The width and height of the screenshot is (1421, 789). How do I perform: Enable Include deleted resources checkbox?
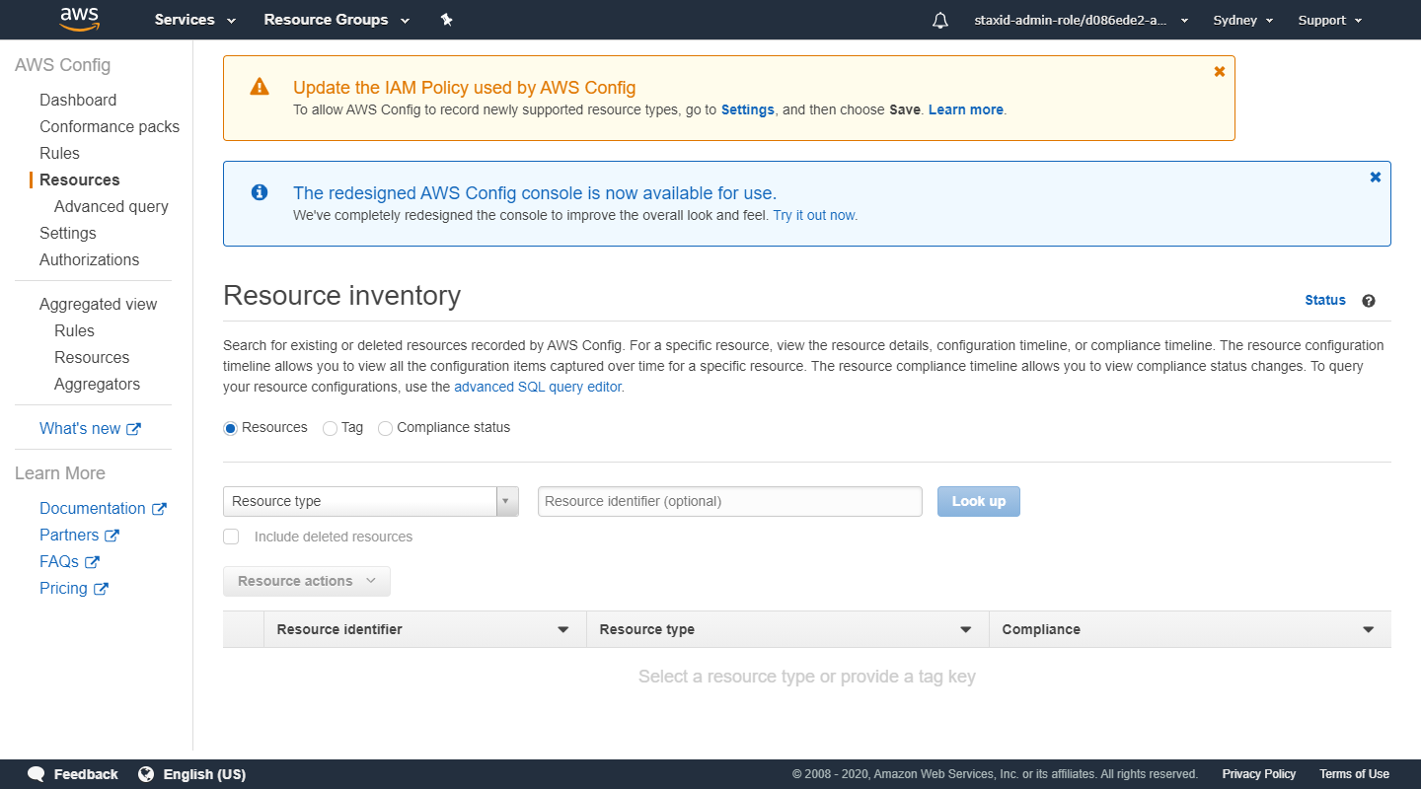[x=231, y=537]
